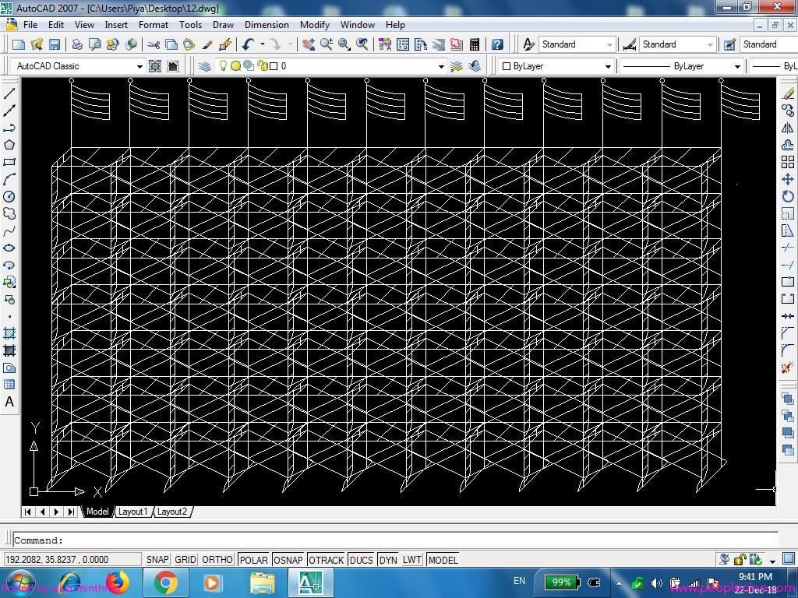The image size is (798, 598).
Task: Select the Move modify tool
Action: 788,179
